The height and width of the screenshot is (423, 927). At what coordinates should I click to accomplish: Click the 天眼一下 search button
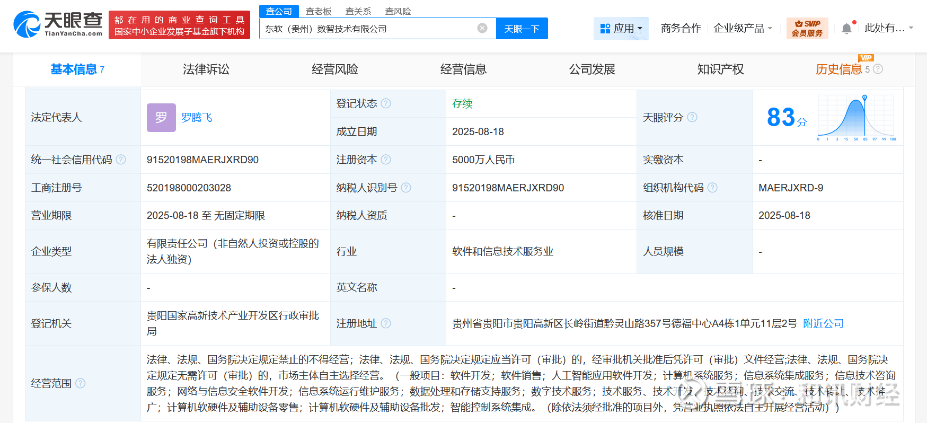click(x=522, y=29)
